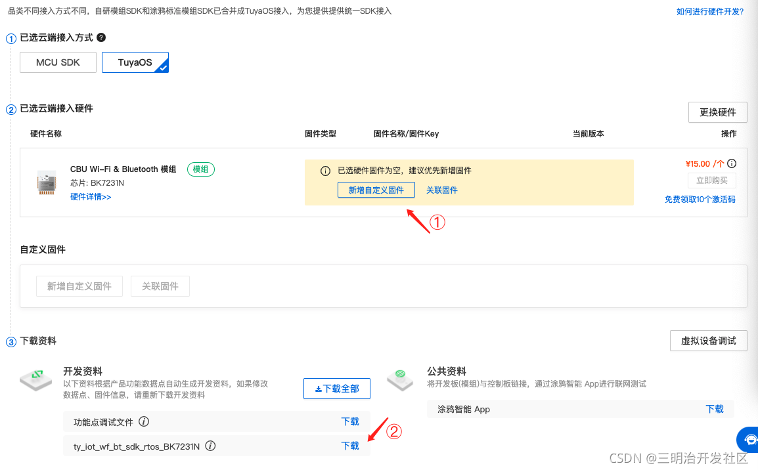This screenshot has width=758, height=470.
Task: Click help icon beside 已选云端接入方式
Action: tap(101, 37)
